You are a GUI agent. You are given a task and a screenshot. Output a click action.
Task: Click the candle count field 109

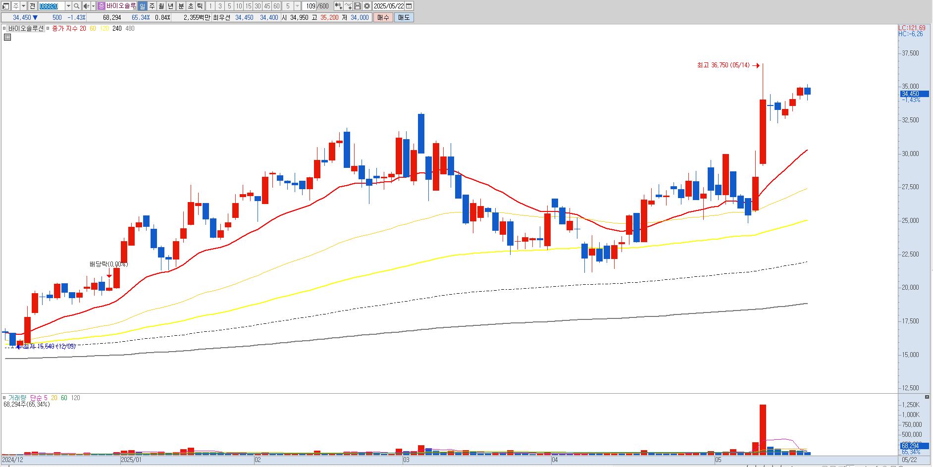310,6
